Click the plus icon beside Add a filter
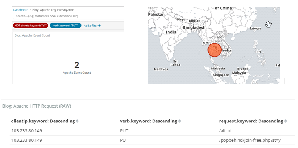The height and width of the screenshot is (148, 298). click(x=99, y=26)
